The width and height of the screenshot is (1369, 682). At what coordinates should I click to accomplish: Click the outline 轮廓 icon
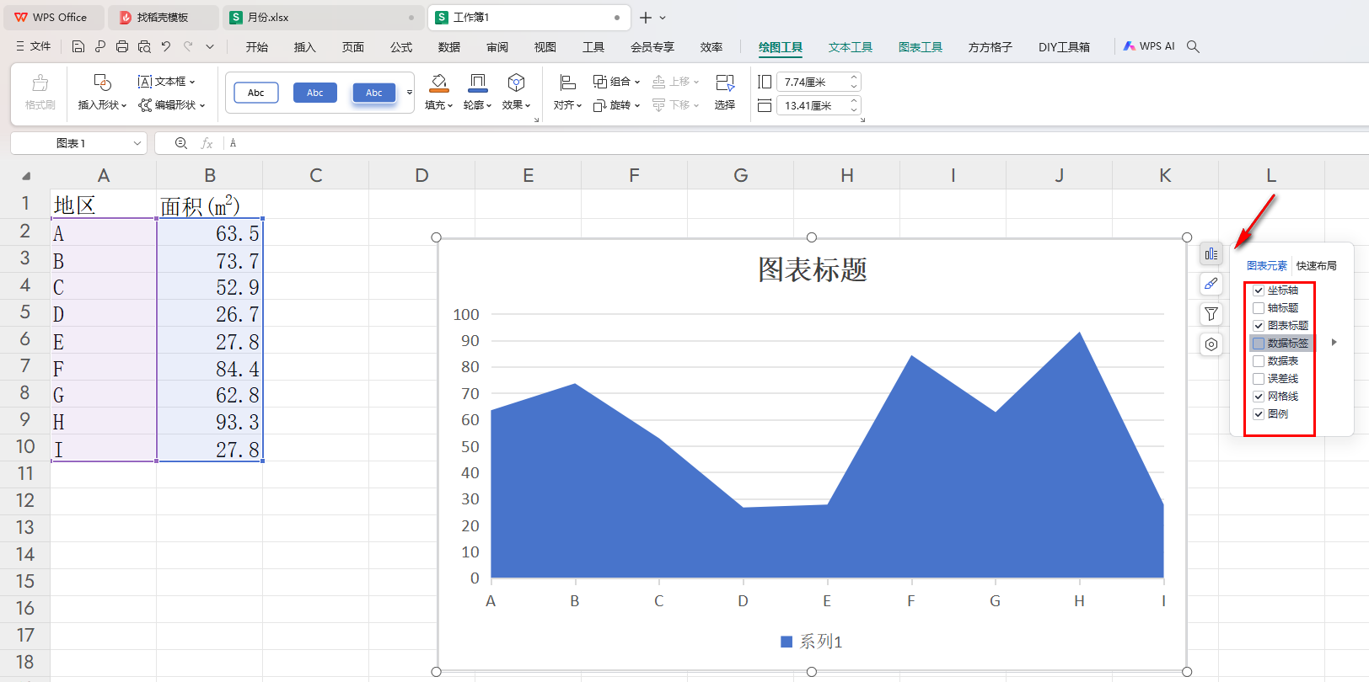click(x=477, y=83)
